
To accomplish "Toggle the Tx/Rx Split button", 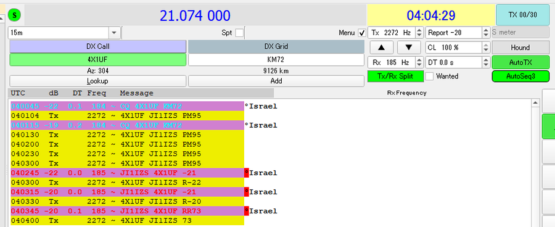I will click(x=396, y=76).
